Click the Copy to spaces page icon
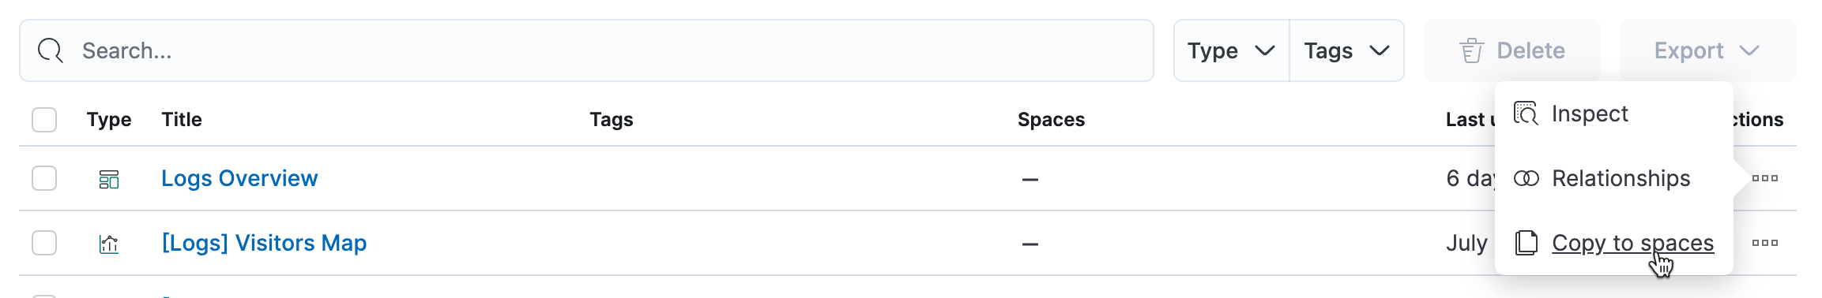The width and height of the screenshot is (1822, 298). click(x=1526, y=243)
